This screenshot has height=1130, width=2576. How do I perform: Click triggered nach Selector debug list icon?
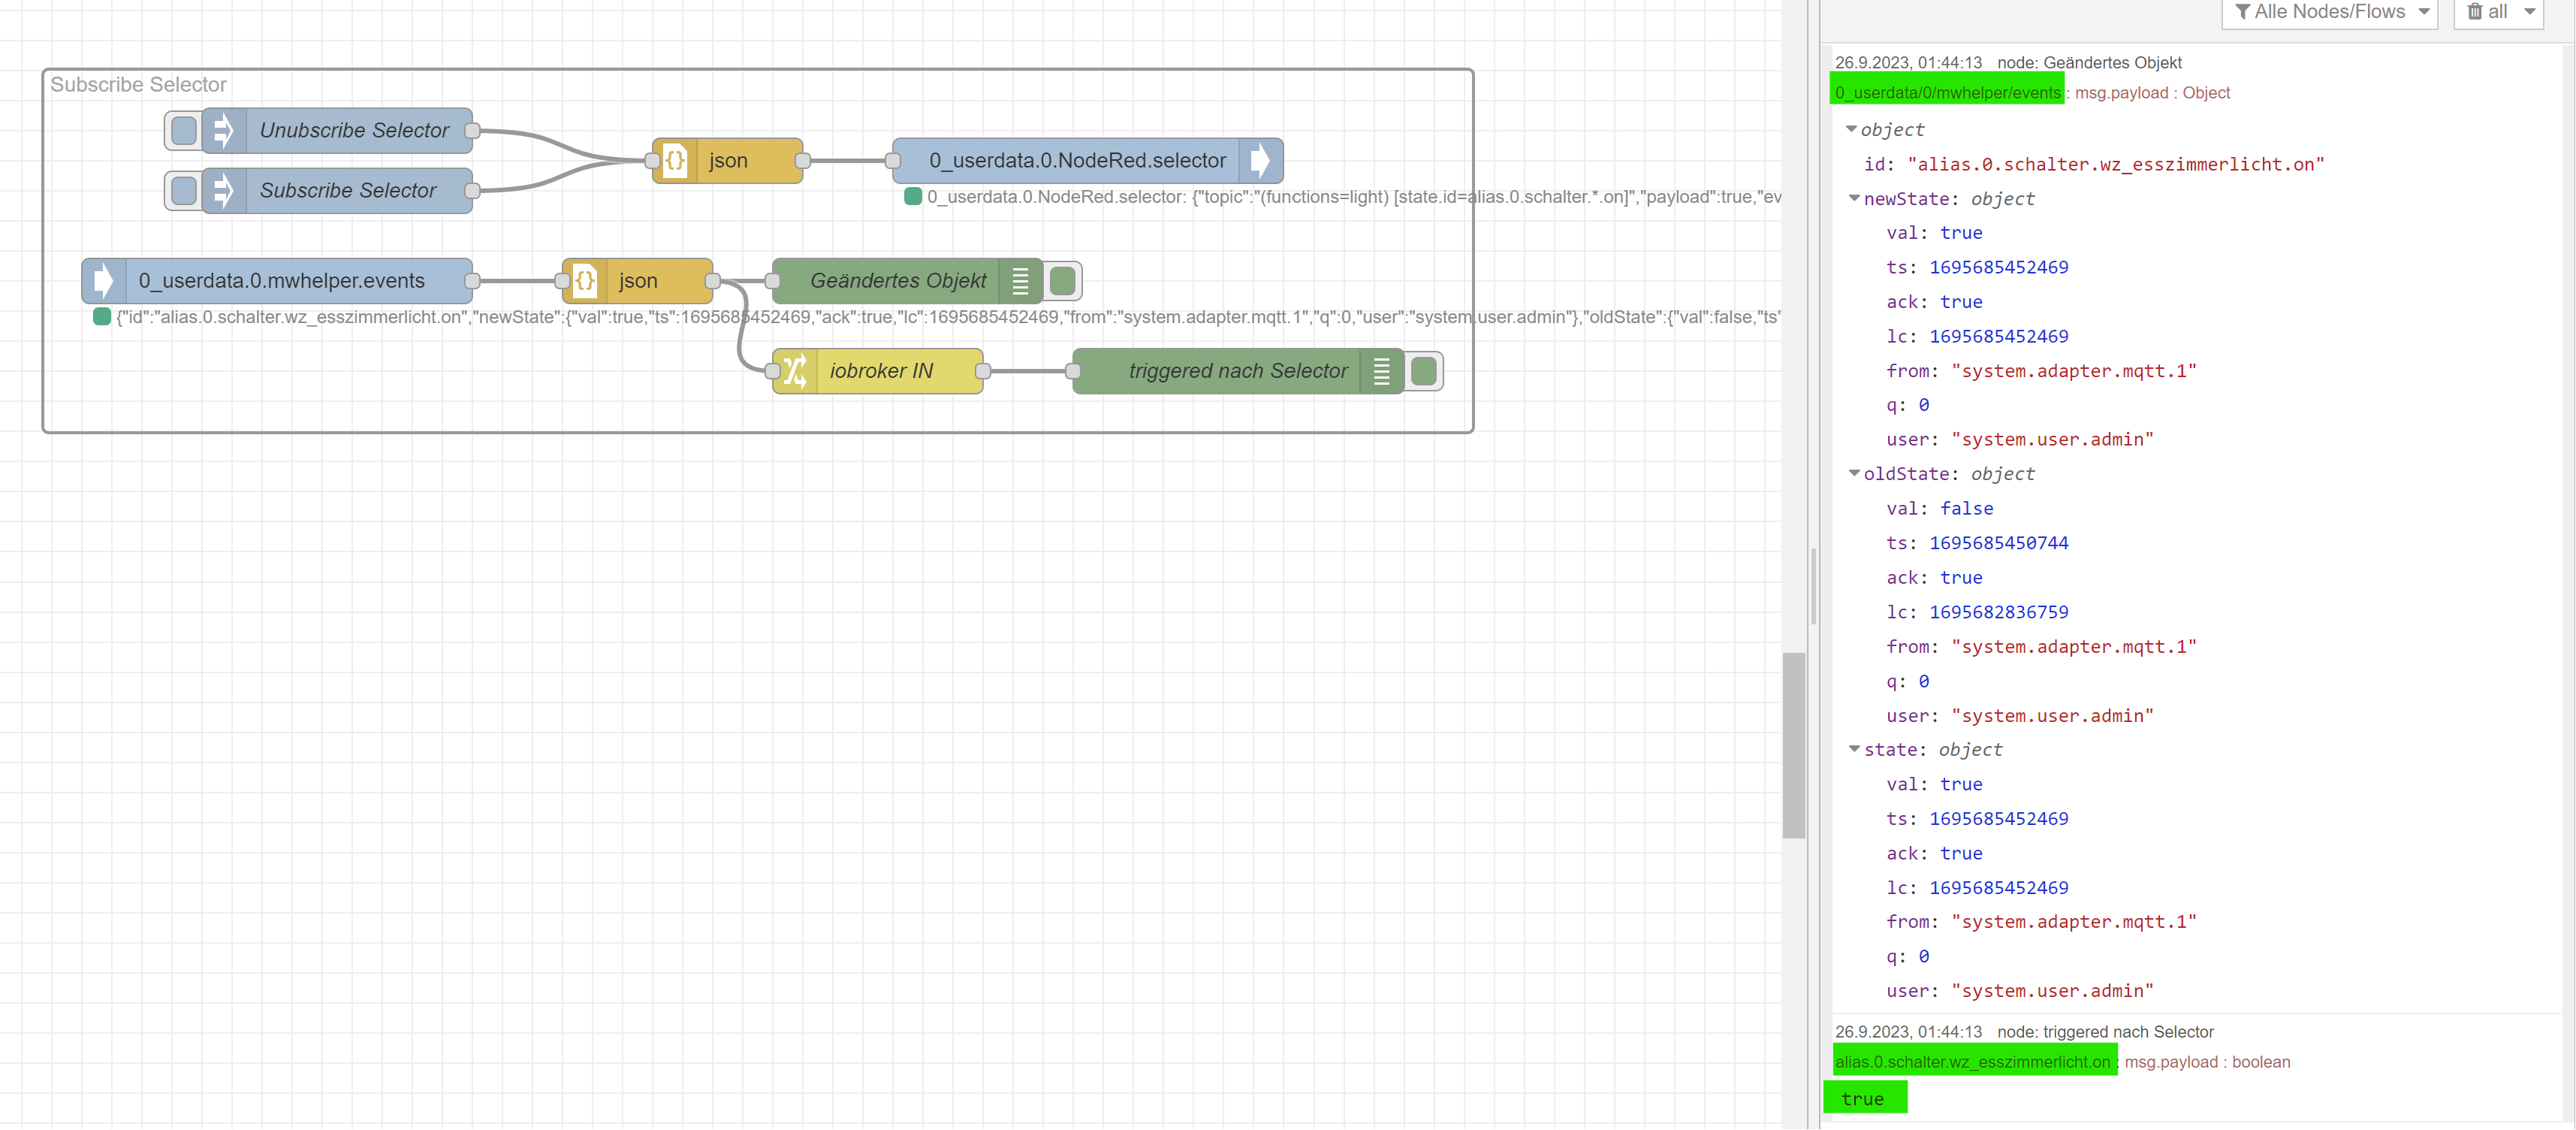point(1381,371)
